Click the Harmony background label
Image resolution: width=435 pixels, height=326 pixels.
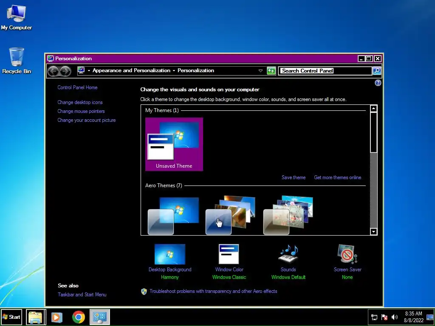170,277
